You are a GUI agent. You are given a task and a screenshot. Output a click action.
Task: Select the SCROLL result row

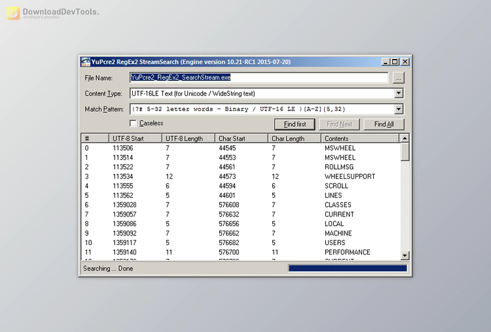[x=241, y=186]
